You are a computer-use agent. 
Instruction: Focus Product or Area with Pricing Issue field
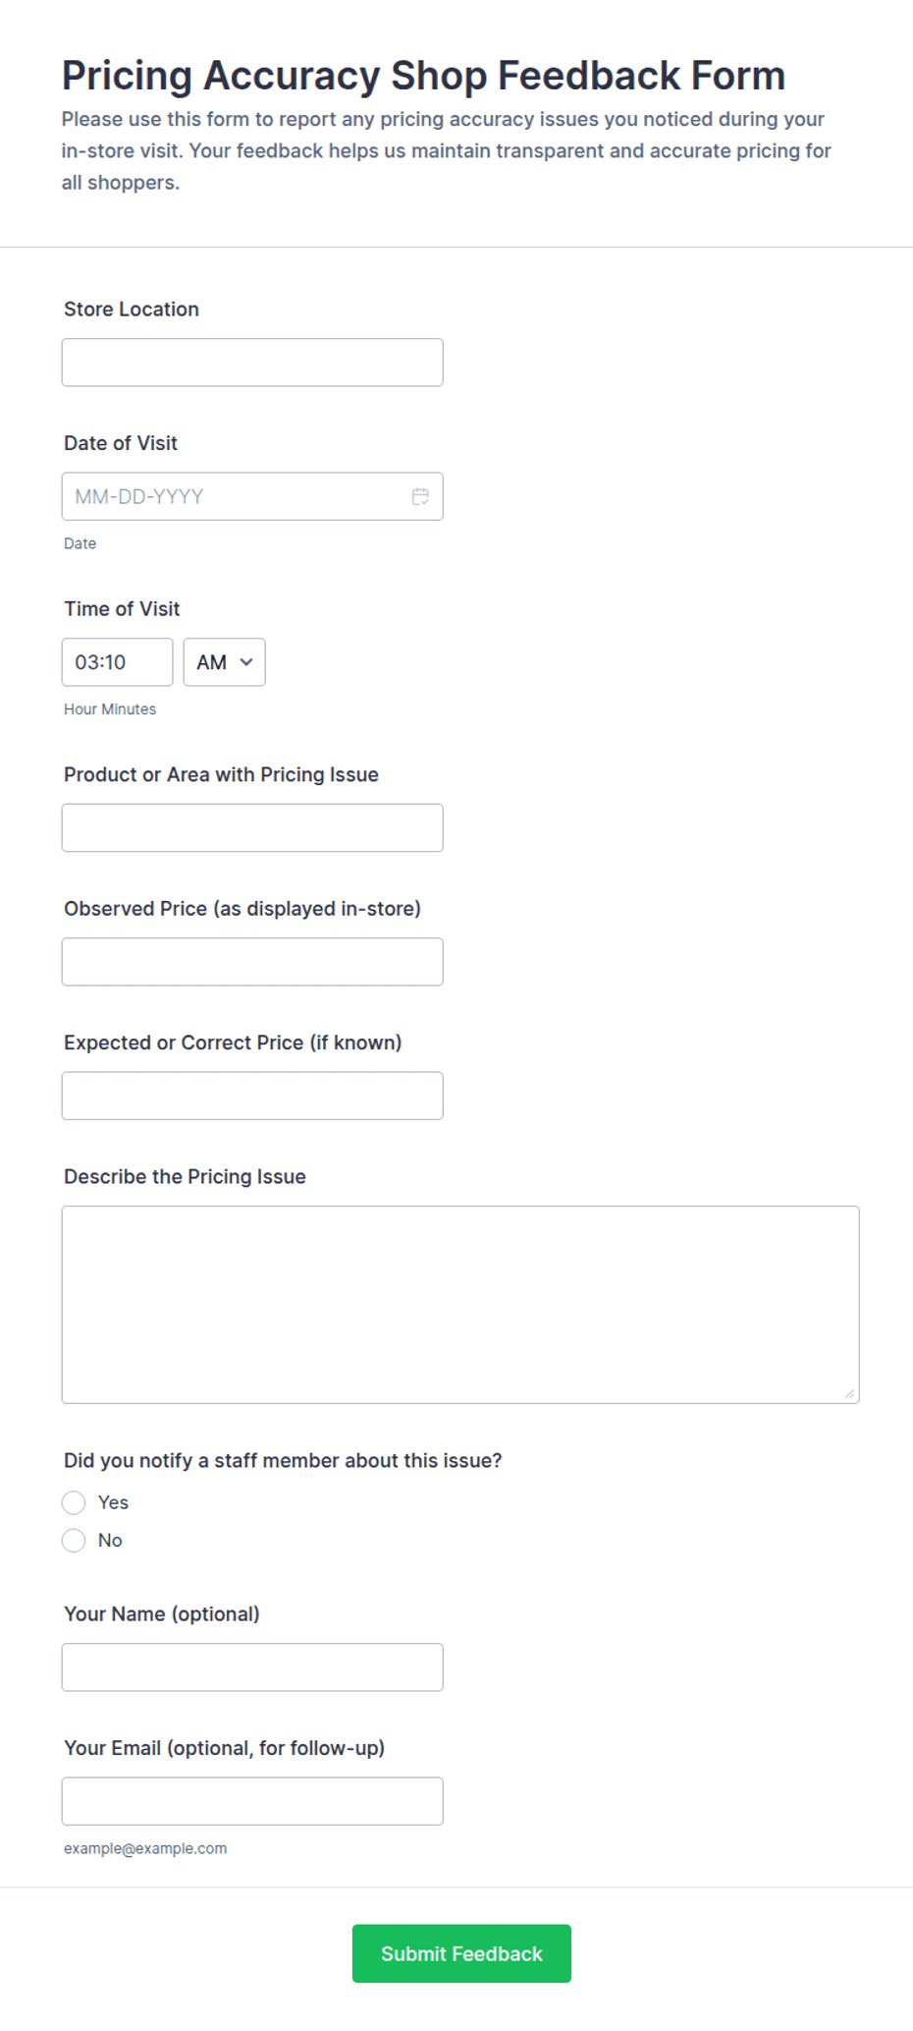click(x=252, y=827)
